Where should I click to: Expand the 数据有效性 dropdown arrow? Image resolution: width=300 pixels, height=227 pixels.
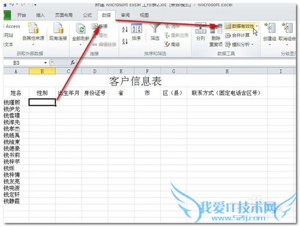click(x=257, y=26)
